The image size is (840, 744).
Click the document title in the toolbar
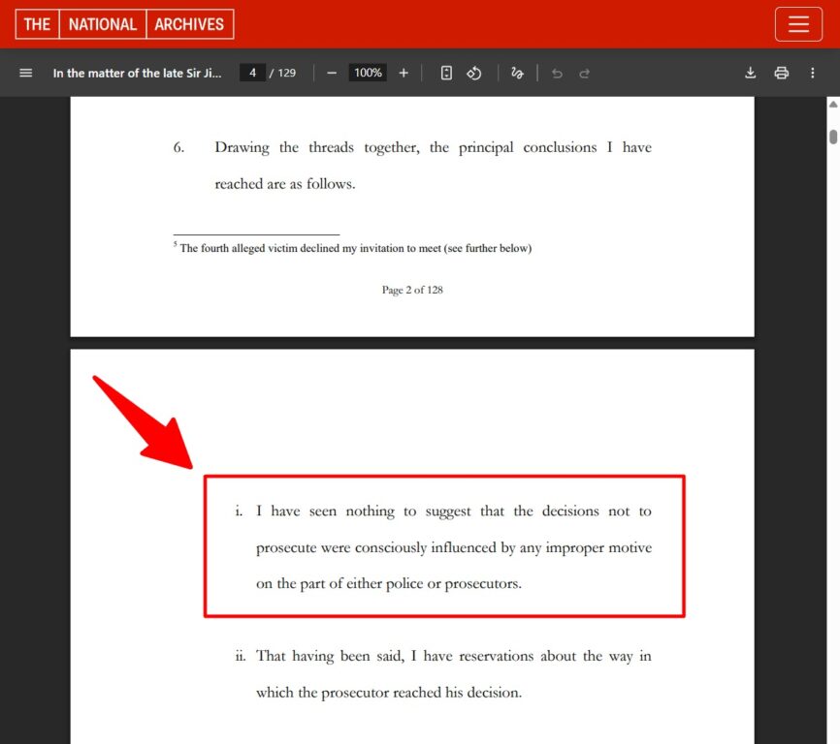click(137, 73)
